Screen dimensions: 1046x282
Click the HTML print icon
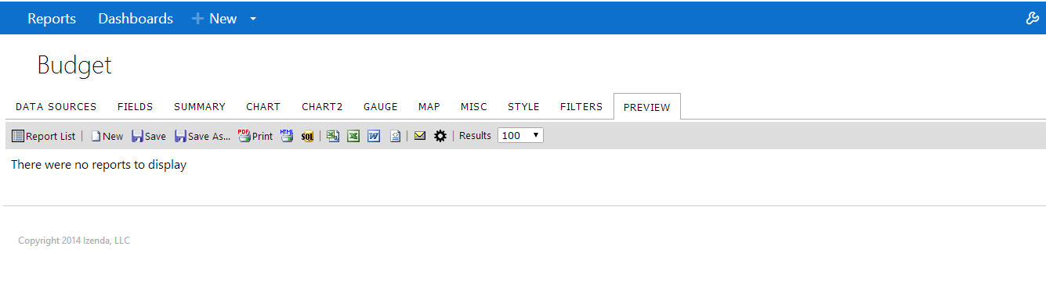click(286, 136)
